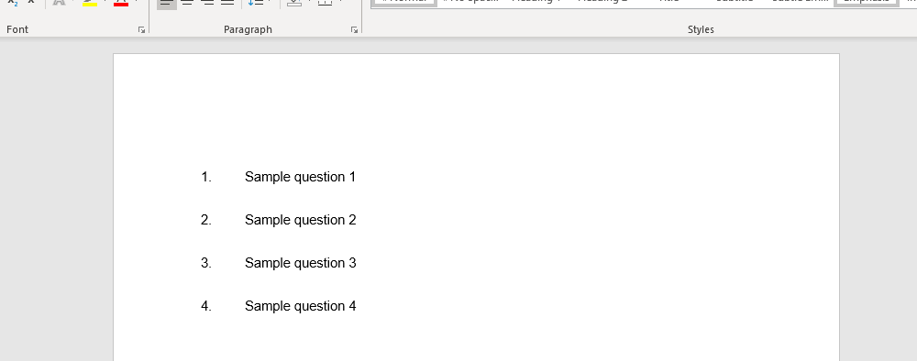The width and height of the screenshot is (917, 361).
Task: Apply red font color
Action: point(121,3)
